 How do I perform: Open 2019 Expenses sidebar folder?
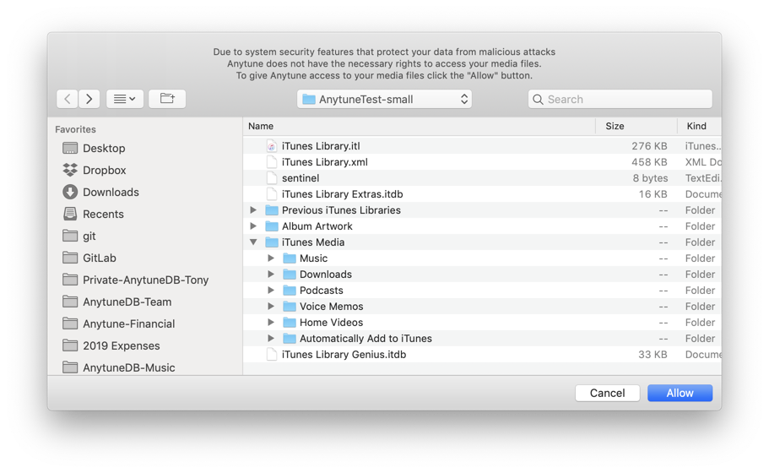[122, 346]
